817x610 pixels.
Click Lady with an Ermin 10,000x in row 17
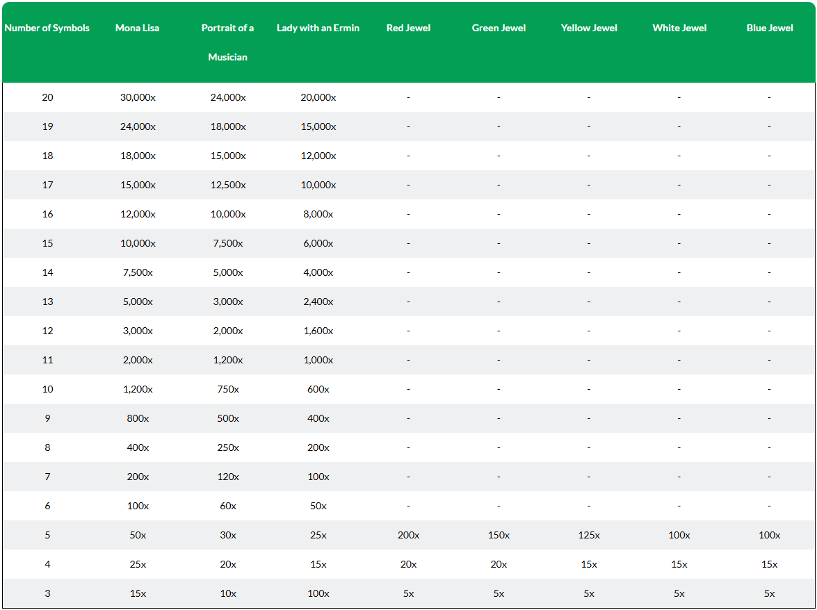pyautogui.click(x=318, y=185)
